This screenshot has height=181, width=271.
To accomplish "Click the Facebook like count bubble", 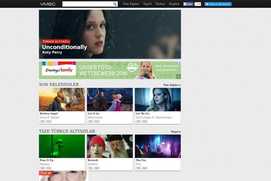I will (198, 4).
